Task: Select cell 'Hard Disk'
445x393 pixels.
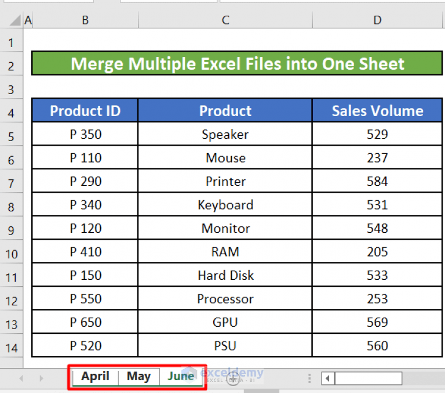Action: click(225, 275)
